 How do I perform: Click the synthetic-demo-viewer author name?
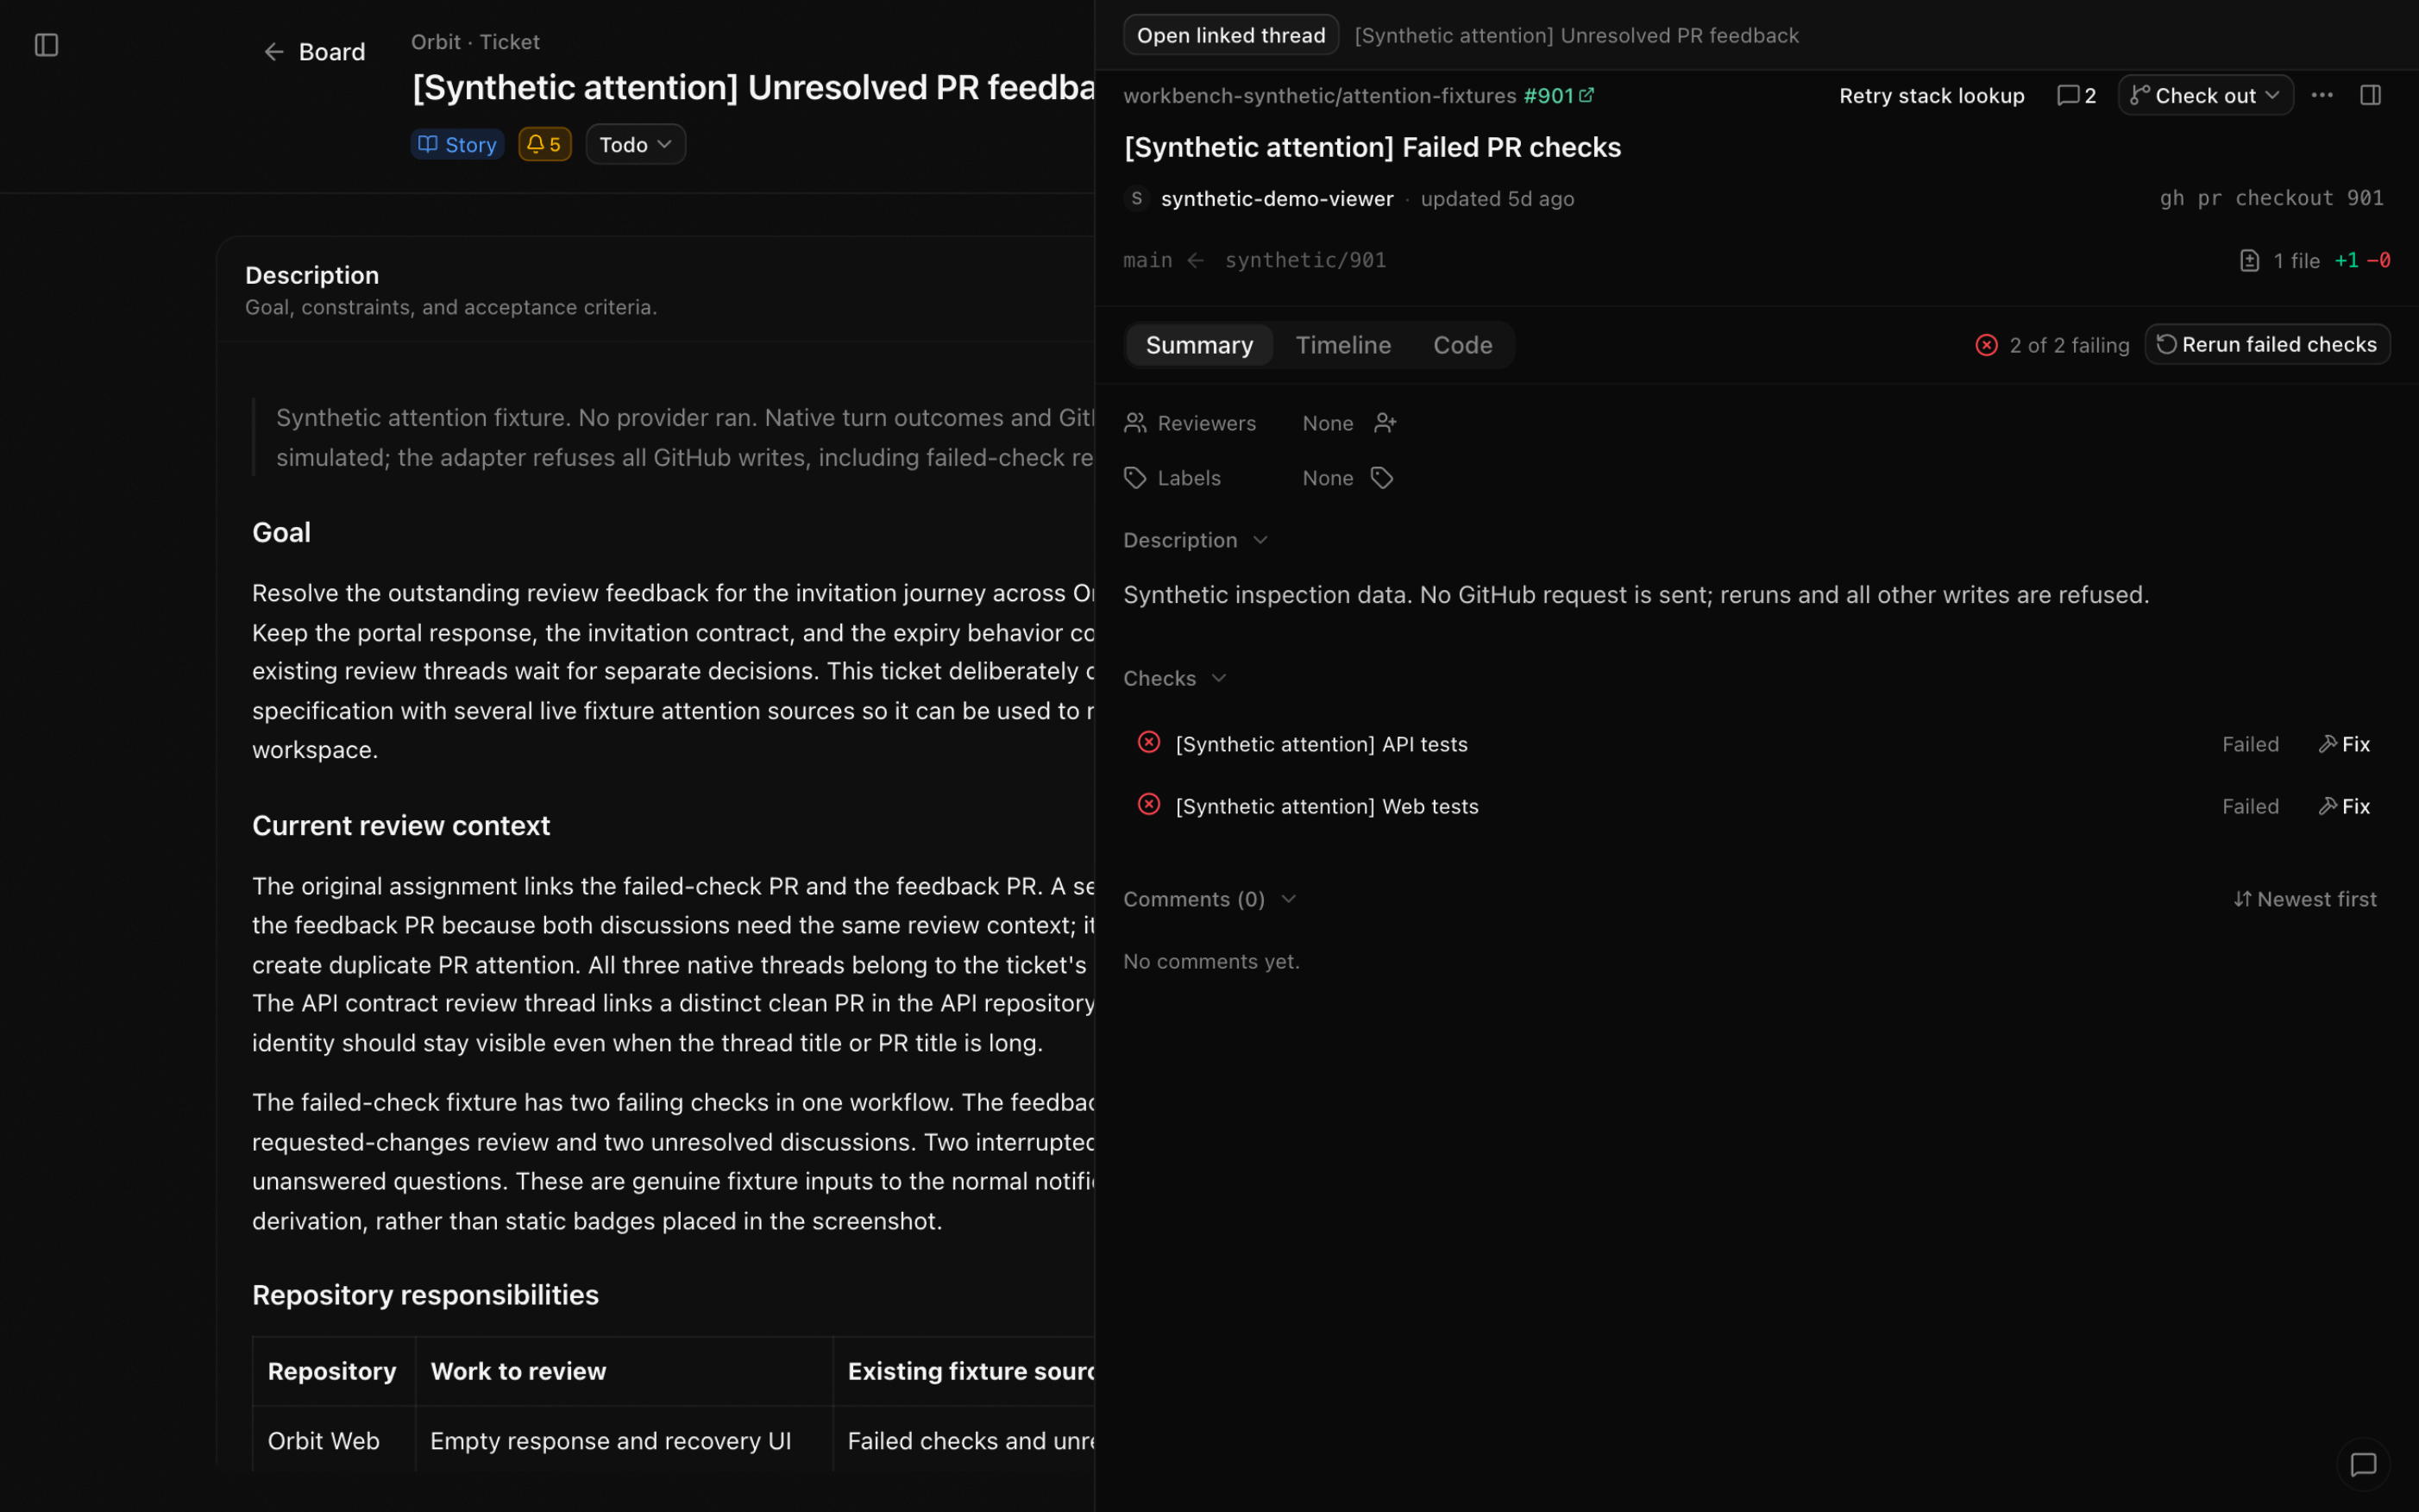pyautogui.click(x=1277, y=199)
